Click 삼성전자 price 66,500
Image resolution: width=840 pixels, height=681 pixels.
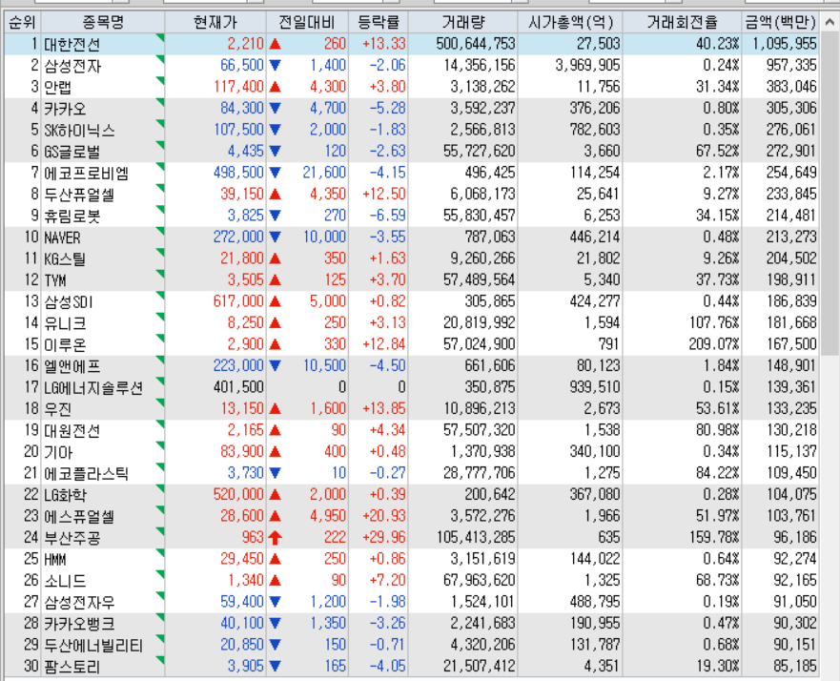(242, 66)
